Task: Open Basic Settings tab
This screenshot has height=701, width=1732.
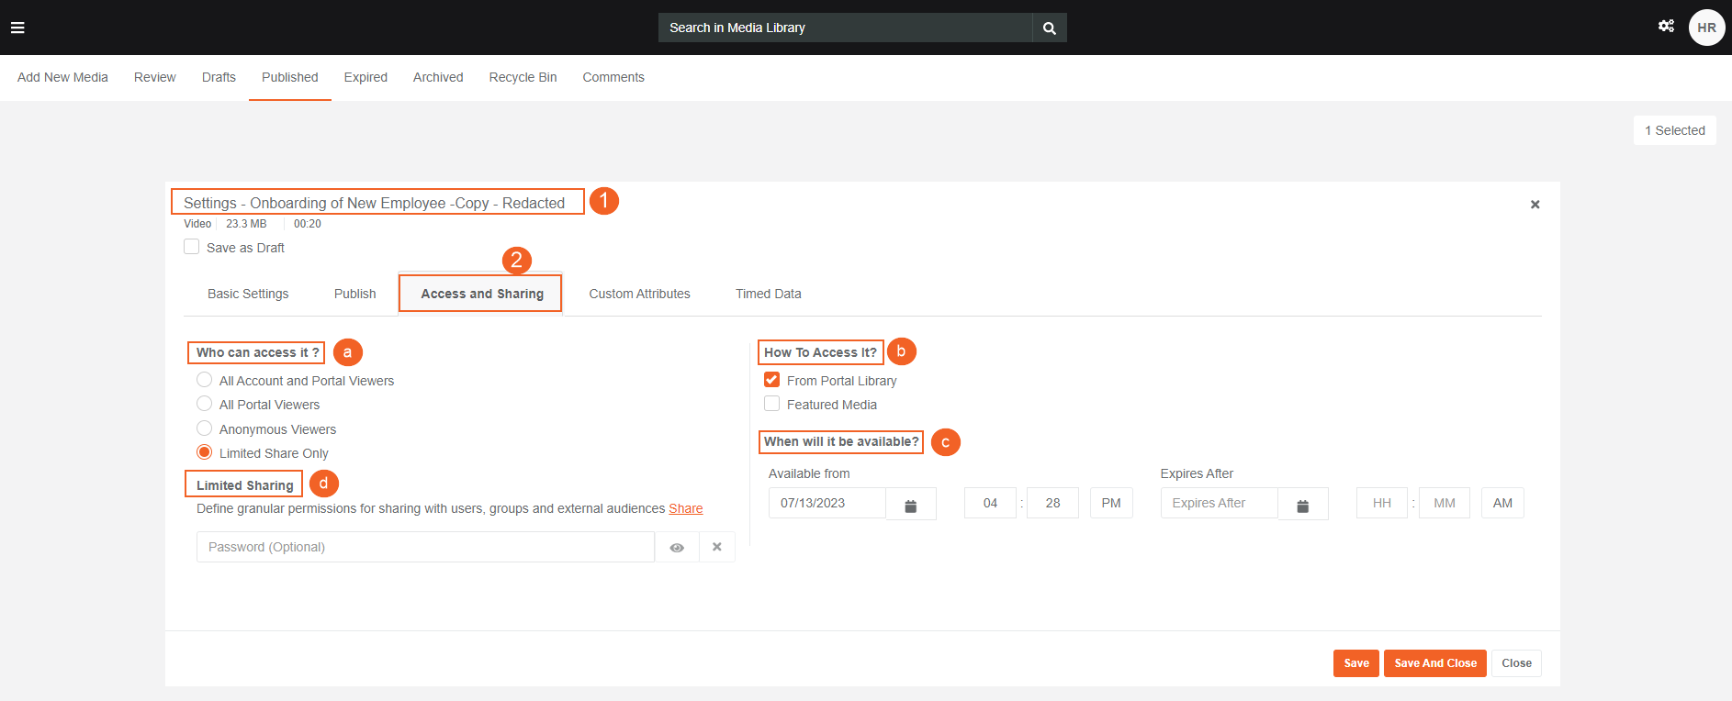Action: 248,294
